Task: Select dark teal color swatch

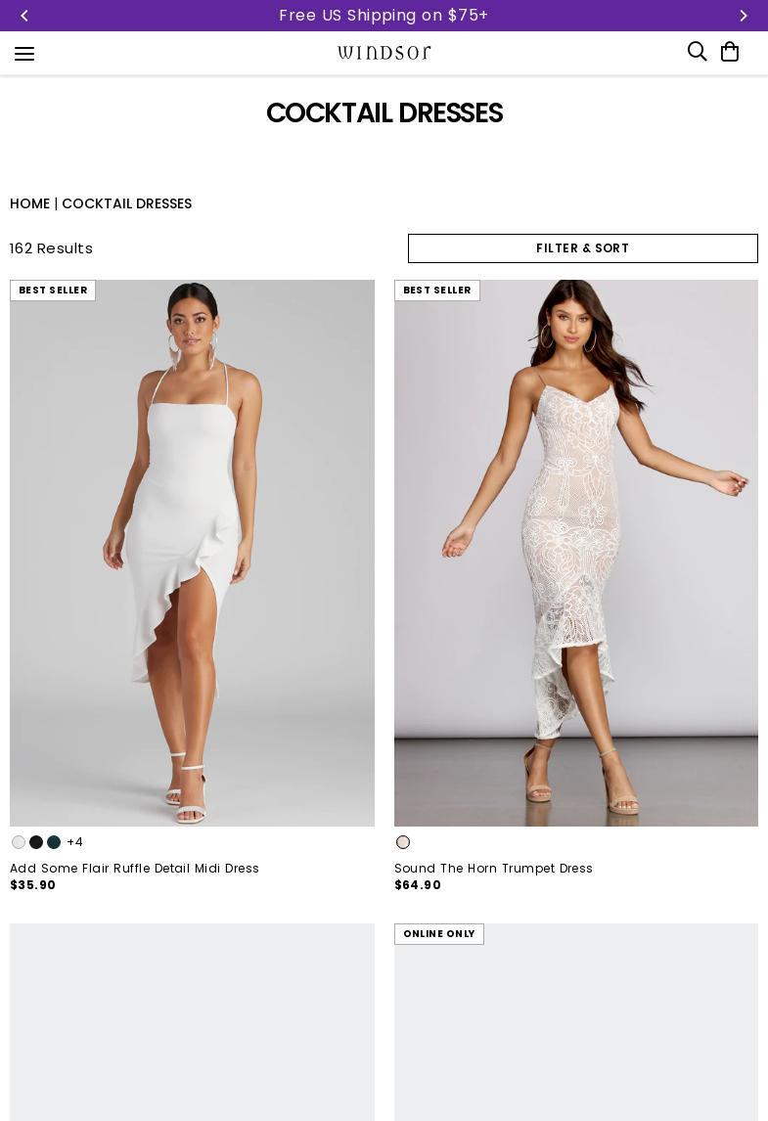Action: [x=54, y=842]
